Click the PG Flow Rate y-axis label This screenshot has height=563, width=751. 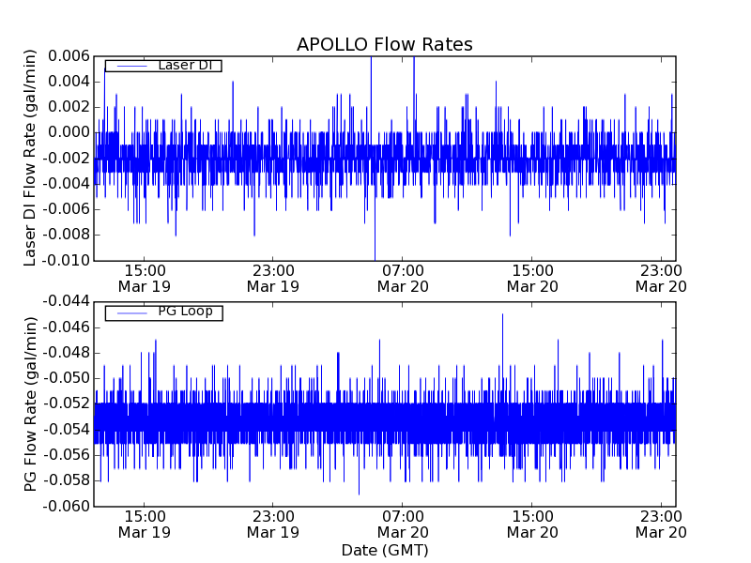point(30,403)
